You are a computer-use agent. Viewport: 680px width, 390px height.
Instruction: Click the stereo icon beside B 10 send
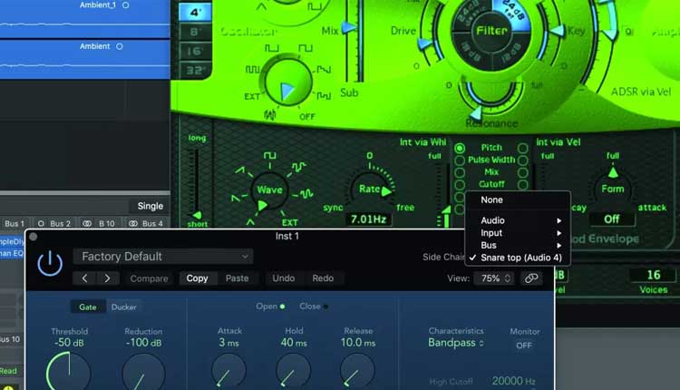(87, 223)
